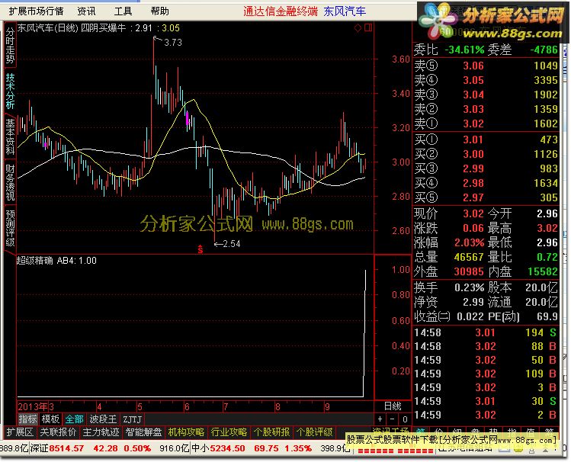Switch to the 预测评级 side tab

pos(10,229)
